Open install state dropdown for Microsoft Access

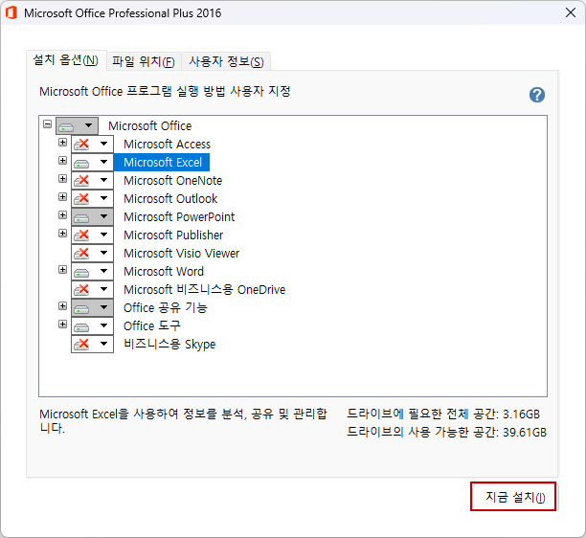click(92, 144)
